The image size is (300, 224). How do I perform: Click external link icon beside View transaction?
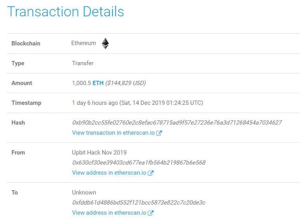(159, 133)
